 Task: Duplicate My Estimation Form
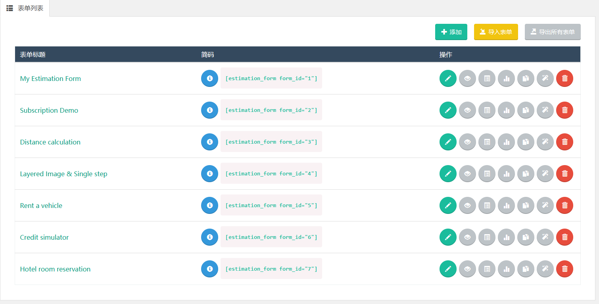[526, 78]
